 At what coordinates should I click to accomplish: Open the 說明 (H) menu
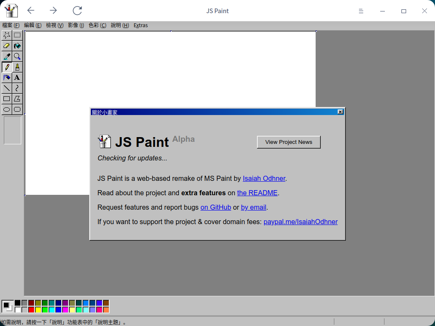[120, 25]
